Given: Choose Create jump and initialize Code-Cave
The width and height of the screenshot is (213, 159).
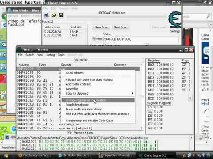Looking at the screenshot, I should point(98,121).
